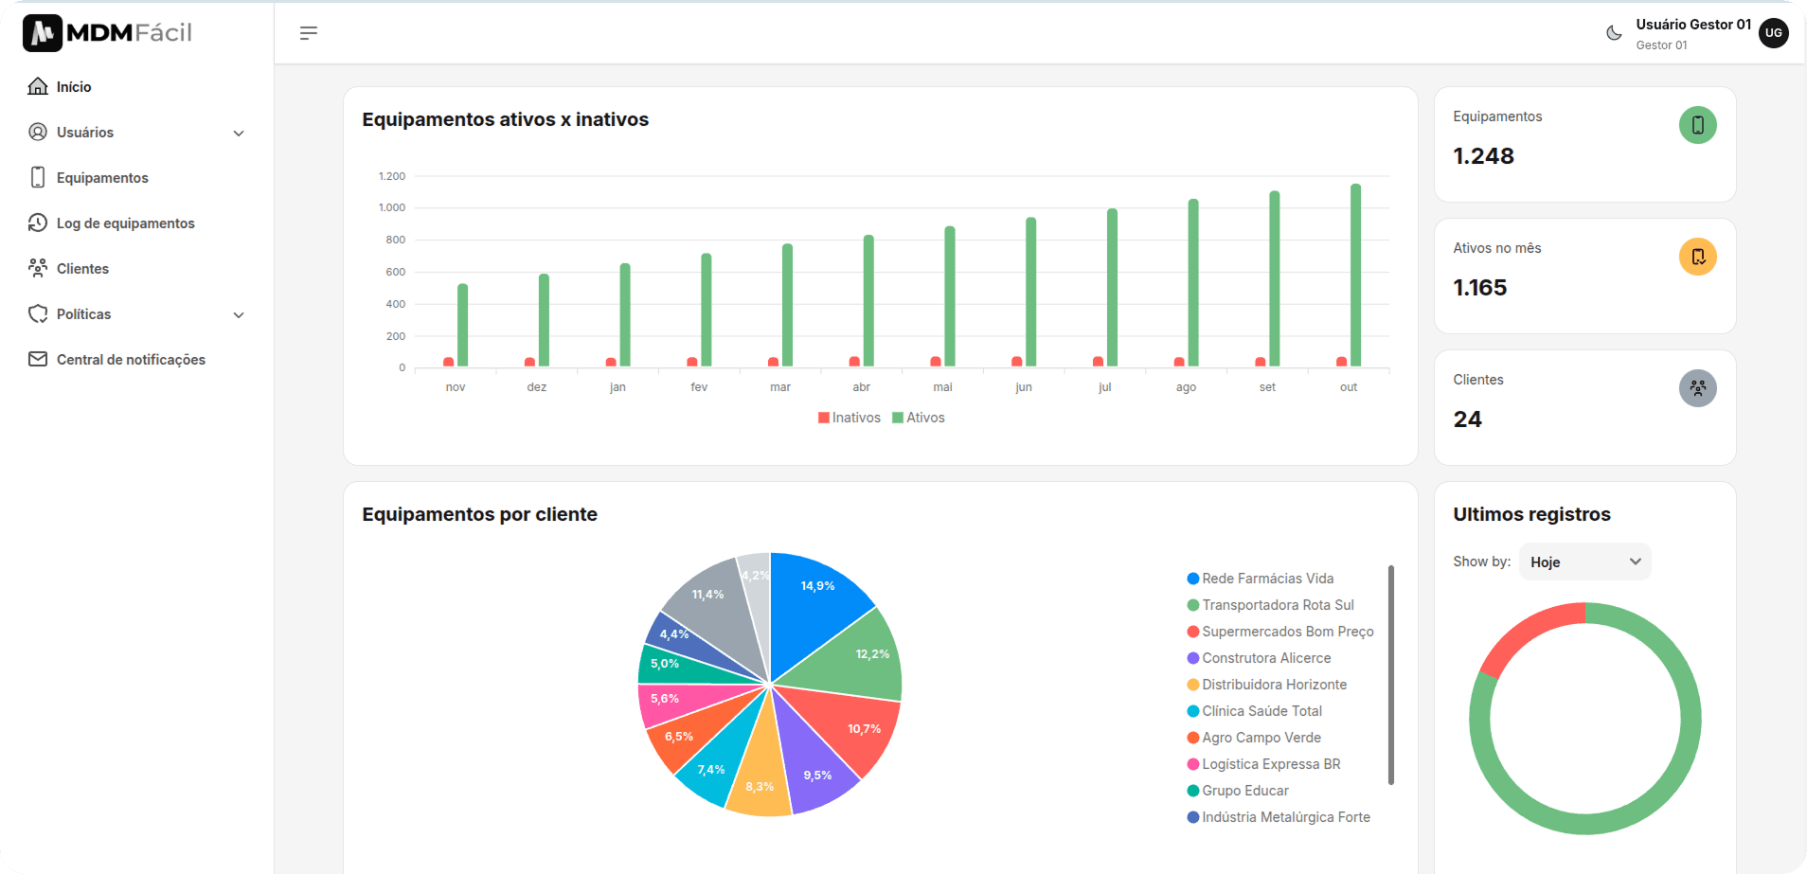
Task: Click the Clientes people icon in sidebar
Action: (x=38, y=268)
